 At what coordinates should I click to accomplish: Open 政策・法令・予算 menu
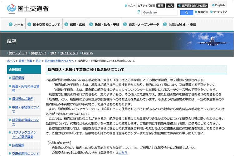click(104, 25)
